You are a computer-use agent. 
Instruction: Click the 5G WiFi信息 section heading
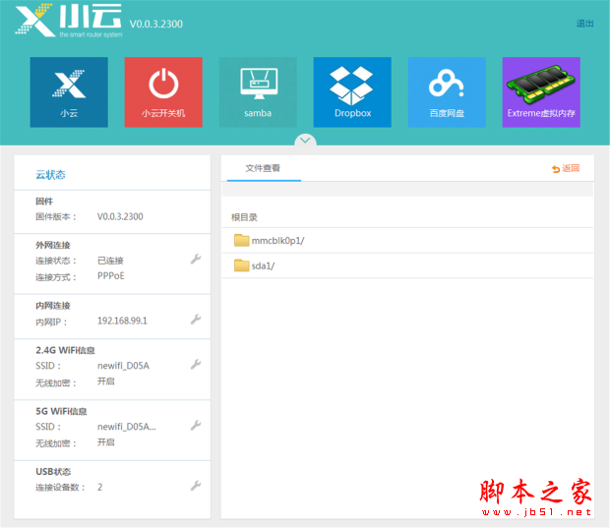(x=61, y=411)
